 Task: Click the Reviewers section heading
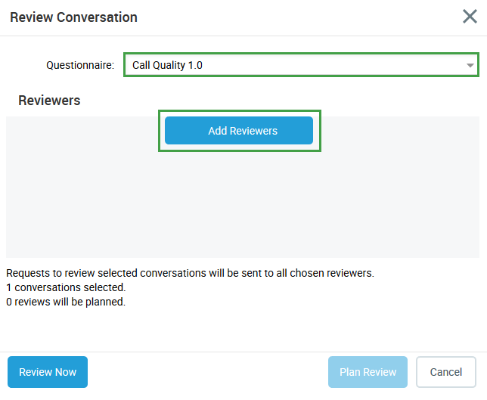pos(49,100)
